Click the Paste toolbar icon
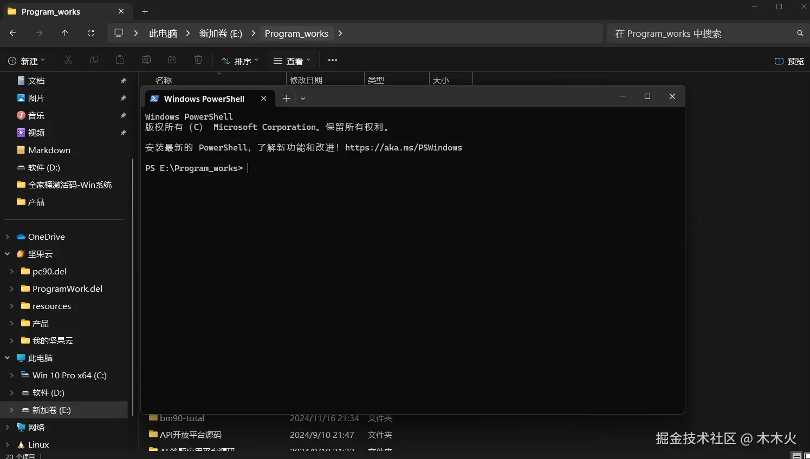This screenshot has width=810, height=459. pyautogui.click(x=120, y=60)
